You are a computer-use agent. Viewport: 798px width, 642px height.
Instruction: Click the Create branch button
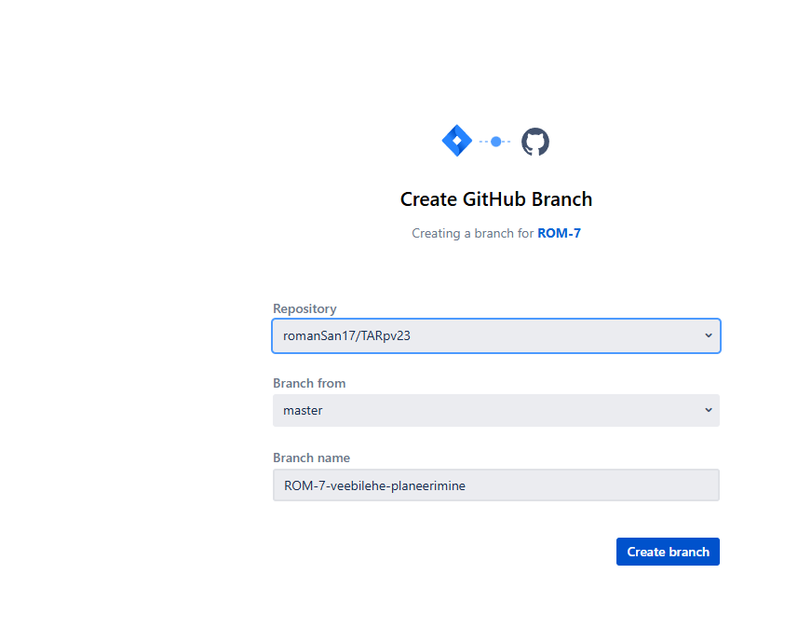pos(668,552)
